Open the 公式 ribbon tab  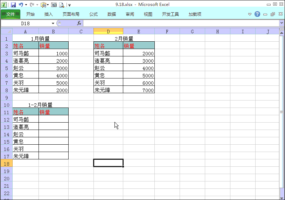(x=93, y=14)
